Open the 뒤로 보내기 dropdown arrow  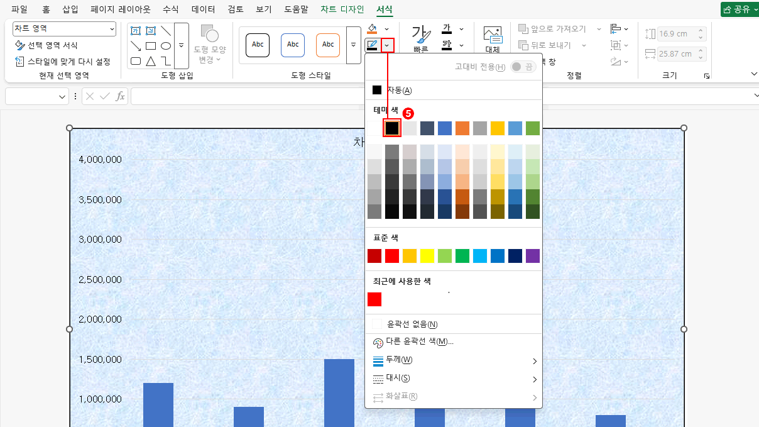click(584, 45)
